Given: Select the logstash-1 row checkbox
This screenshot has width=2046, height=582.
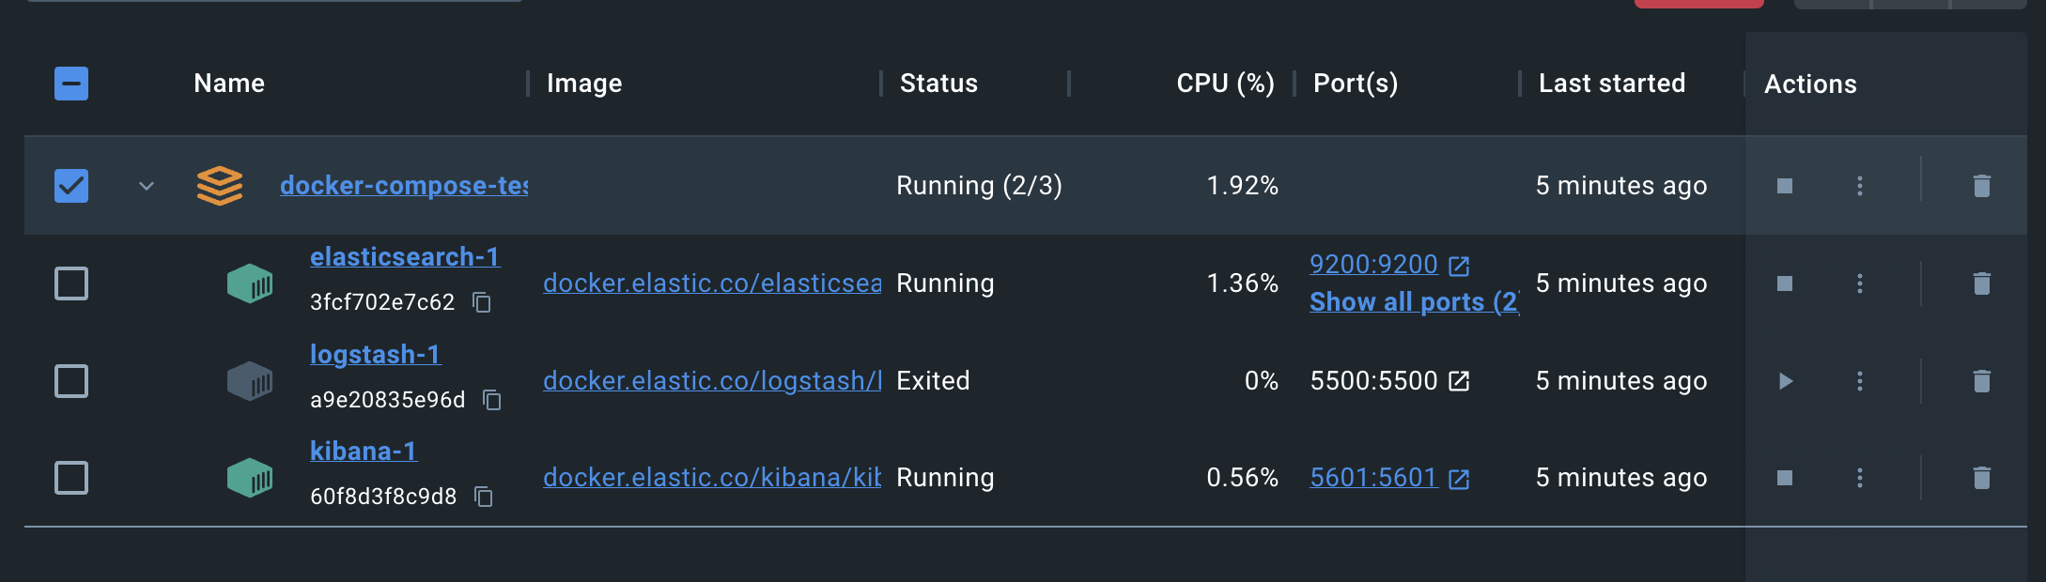Looking at the screenshot, I should pyautogui.click(x=71, y=381).
